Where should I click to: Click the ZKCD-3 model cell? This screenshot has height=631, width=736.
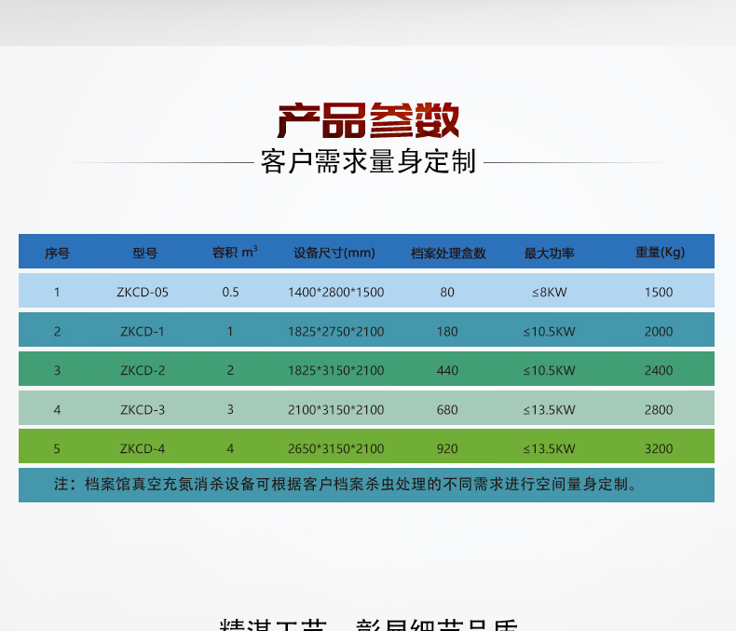pyautogui.click(x=143, y=409)
